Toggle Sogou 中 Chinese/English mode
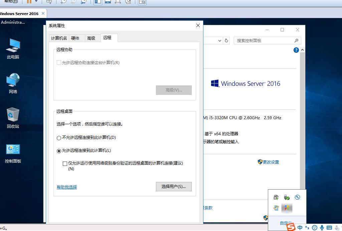342x231 pixels. [x=300, y=228]
